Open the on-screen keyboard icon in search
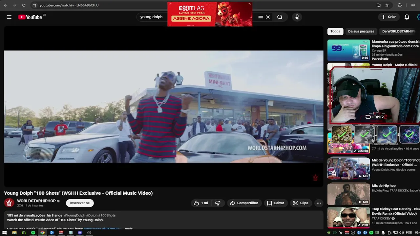This screenshot has width=420, height=236. 261,17
